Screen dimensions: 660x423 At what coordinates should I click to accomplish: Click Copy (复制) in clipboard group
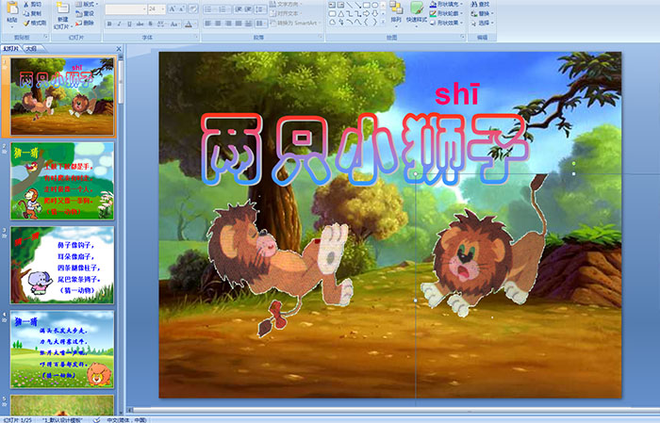coord(33,13)
